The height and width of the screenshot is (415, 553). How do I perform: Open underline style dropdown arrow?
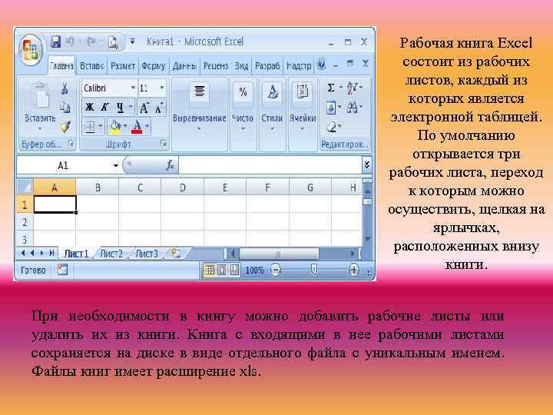click(x=131, y=107)
